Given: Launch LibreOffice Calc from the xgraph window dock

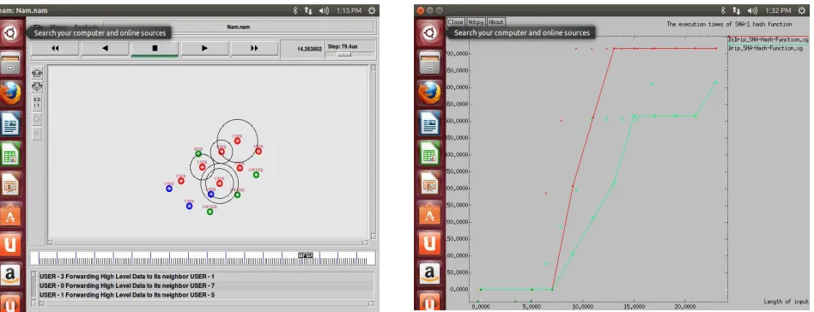Looking at the screenshot, I should tap(429, 154).
